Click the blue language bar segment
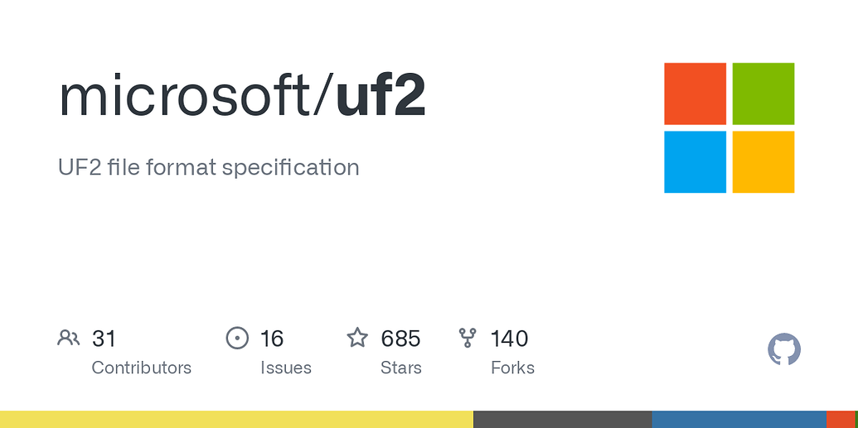This screenshot has width=858, height=428. (739, 419)
